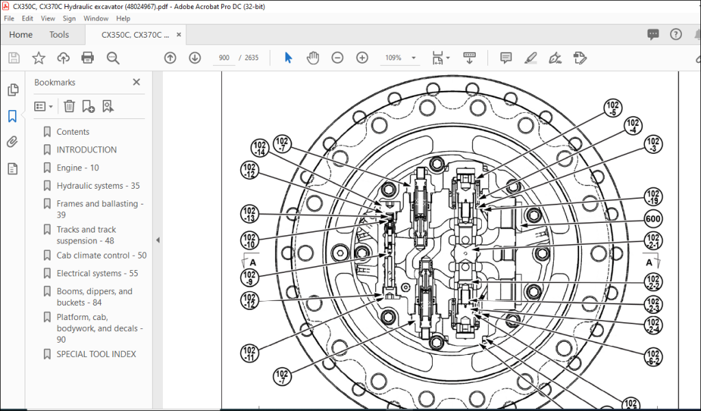The image size is (701, 411).
Task: Add a sticky note comment
Action: 506,57
